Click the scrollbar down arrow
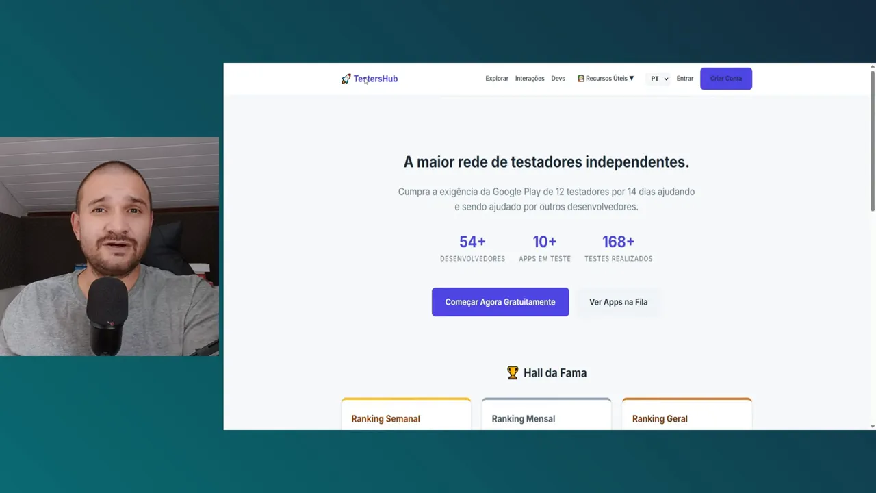Screen dimensions: 876x493 point(873,426)
